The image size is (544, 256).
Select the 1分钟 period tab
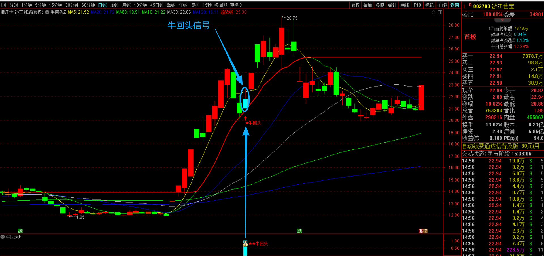[x=27, y=5]
